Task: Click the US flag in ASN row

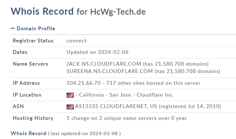Action: [x=70, y=107]
